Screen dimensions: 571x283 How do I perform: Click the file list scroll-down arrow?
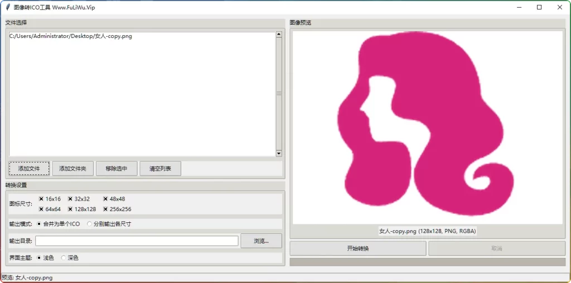(279, 154)
